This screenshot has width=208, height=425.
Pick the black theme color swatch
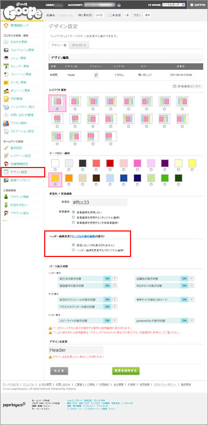coord(83,163)
